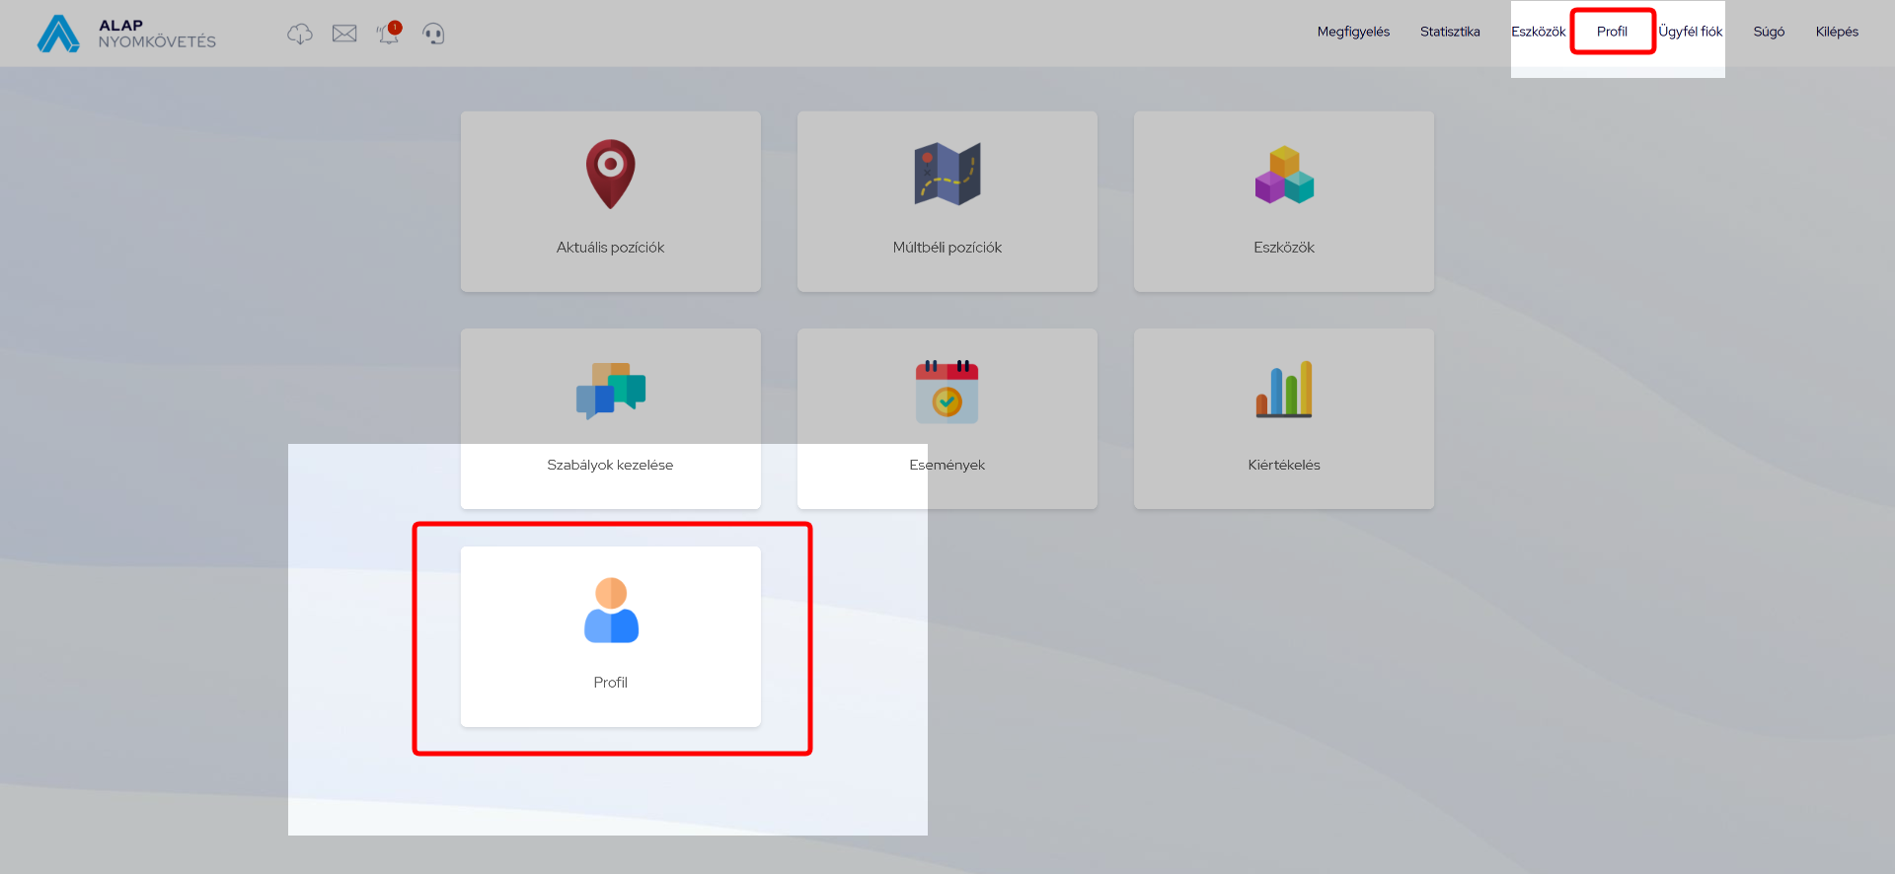Open the Események calendar tile

pos(947,418)
